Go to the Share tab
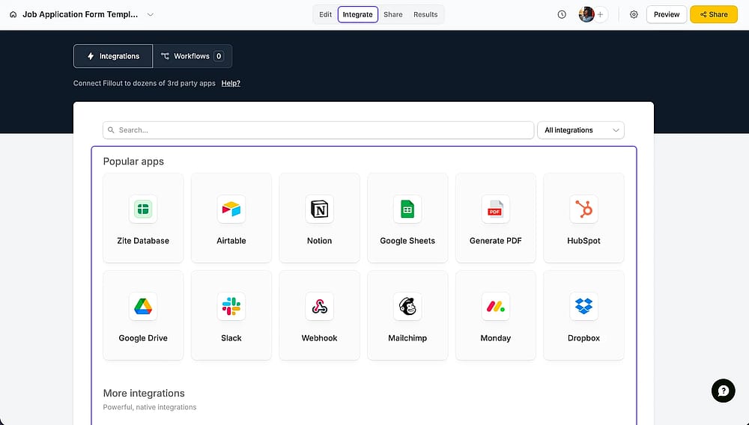Screen dimensions: 749x425 (x=393, y=14)
